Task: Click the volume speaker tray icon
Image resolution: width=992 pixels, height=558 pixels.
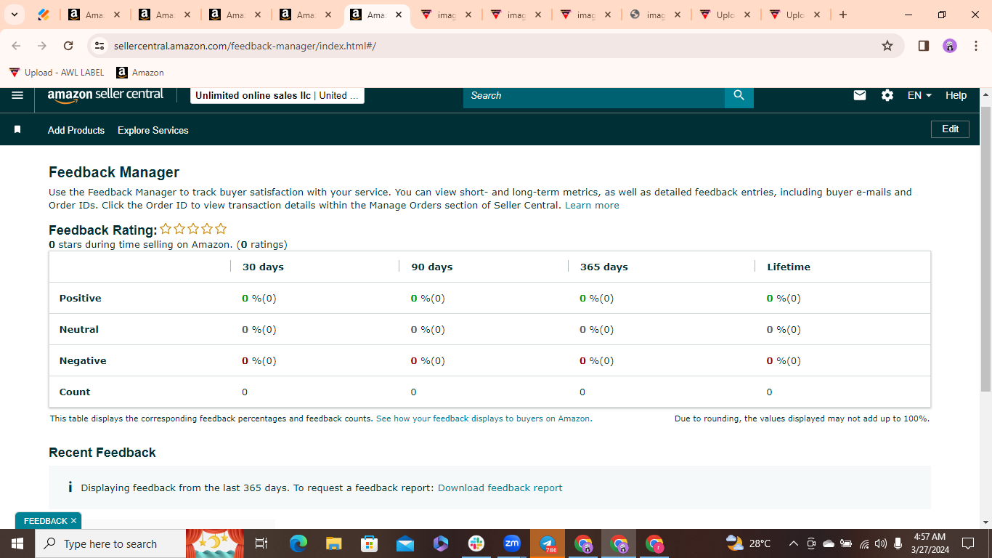Action: 881,543
